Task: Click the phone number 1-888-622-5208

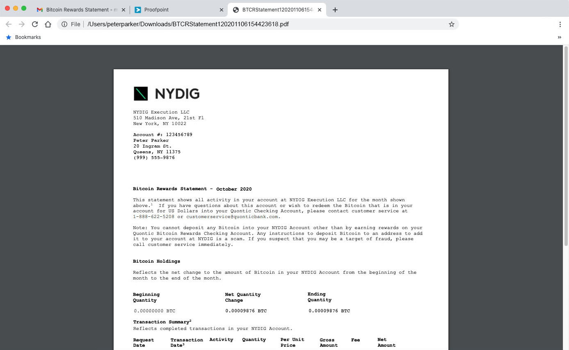Action: pos(153,216)
